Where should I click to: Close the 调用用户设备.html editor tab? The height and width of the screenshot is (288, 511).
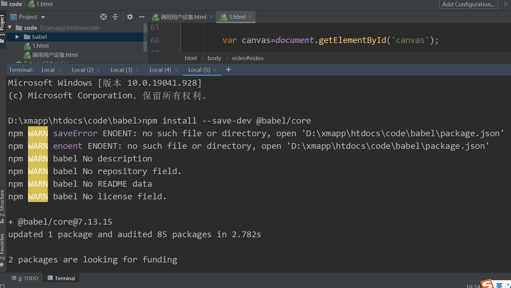[211, 17]
